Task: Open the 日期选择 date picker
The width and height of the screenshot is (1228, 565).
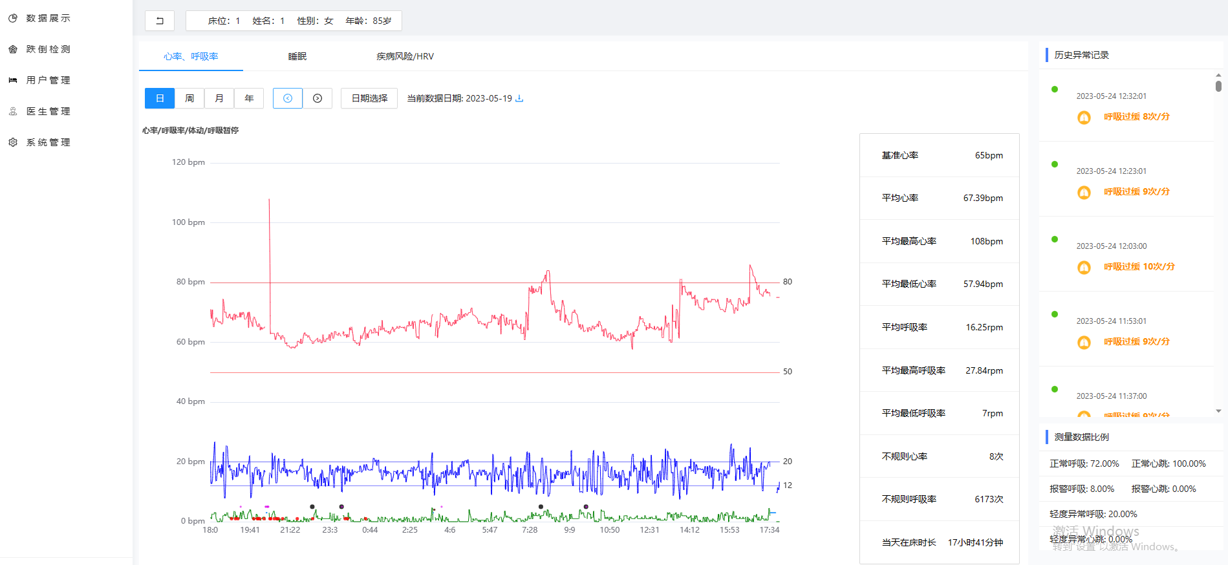Action: [369, 98]
